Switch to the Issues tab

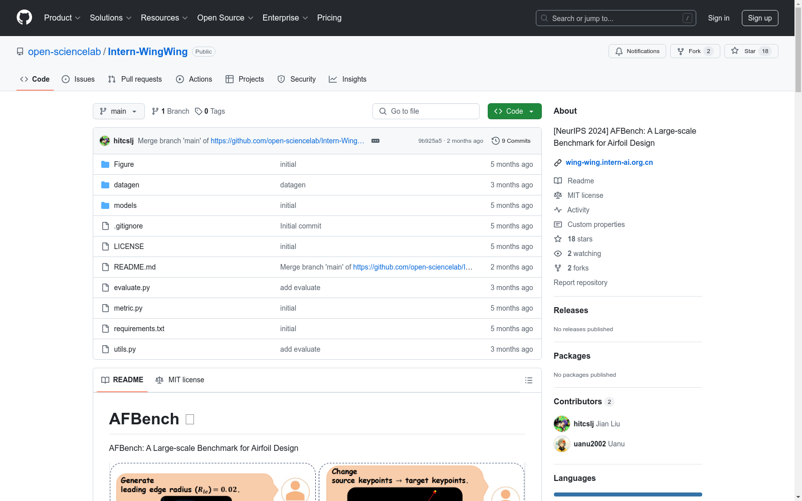point(78,79)
